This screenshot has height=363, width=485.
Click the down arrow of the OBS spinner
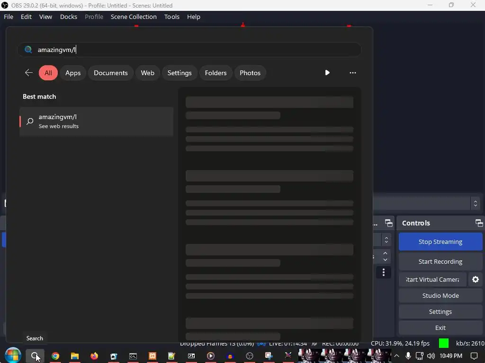point(385,259)
